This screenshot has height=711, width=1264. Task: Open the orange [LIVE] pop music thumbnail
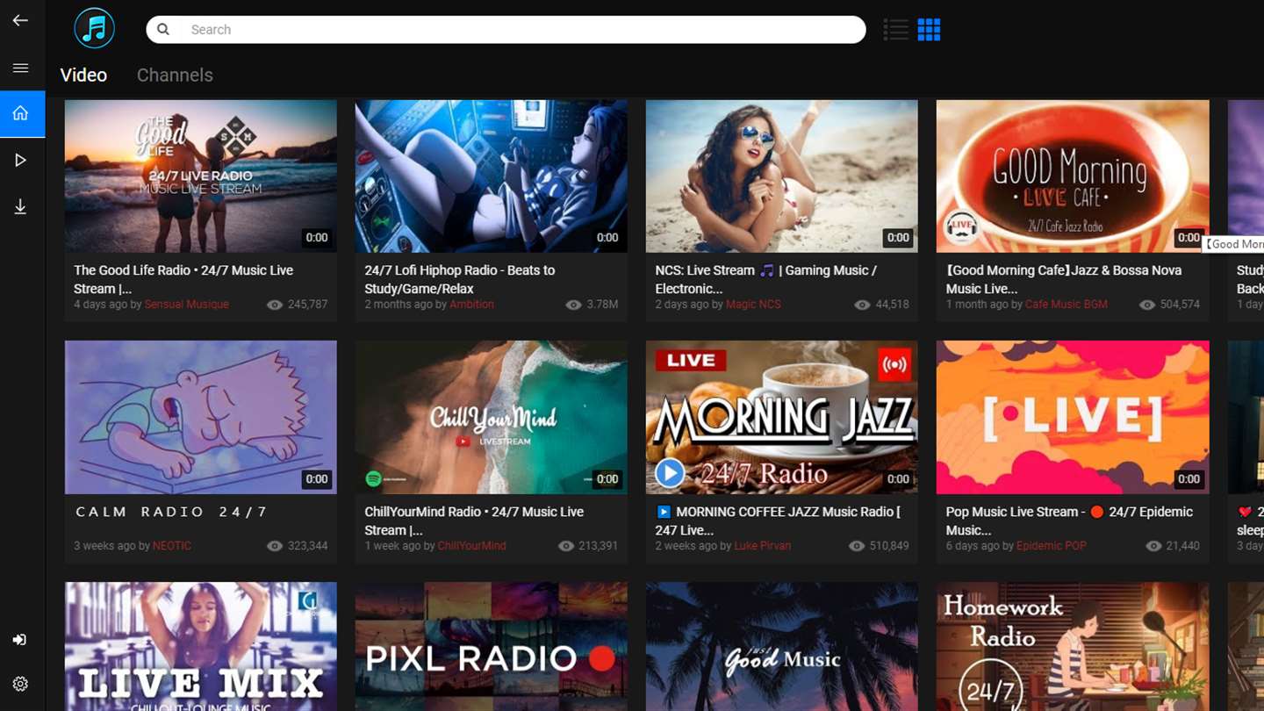(x=1073, y=418)
